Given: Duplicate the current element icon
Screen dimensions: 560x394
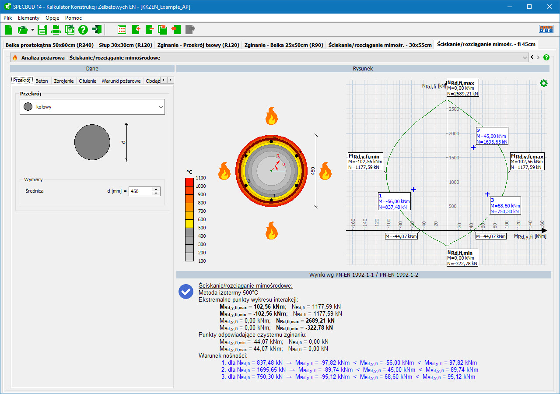Looking at the screenshot, I should [163, 30].
